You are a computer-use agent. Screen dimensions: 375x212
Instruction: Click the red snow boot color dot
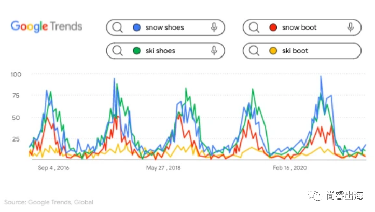click(x=273, y=27)
